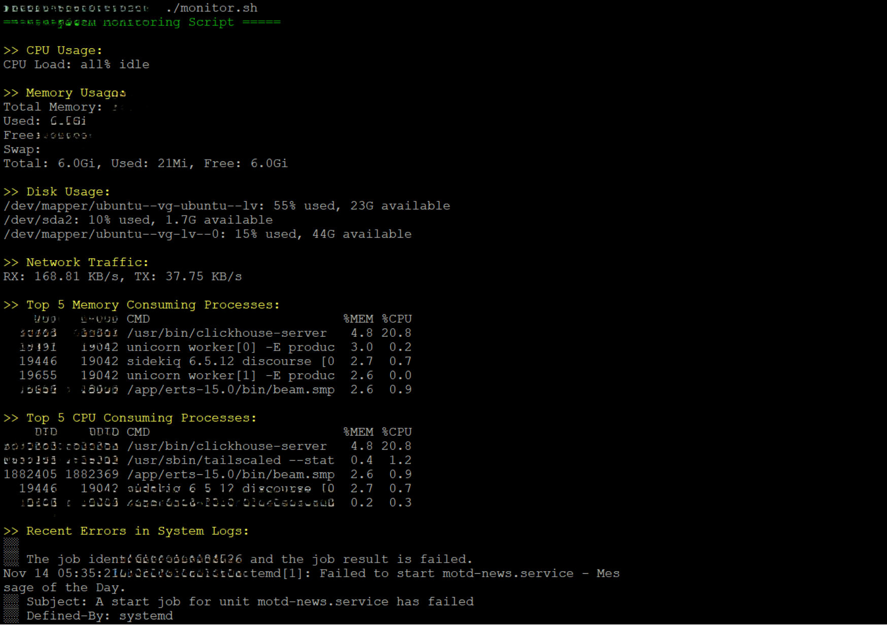Click '>> Recent Errors in System Logs:' heading
This screenshot has width=887, height=629.
(126, 531)
